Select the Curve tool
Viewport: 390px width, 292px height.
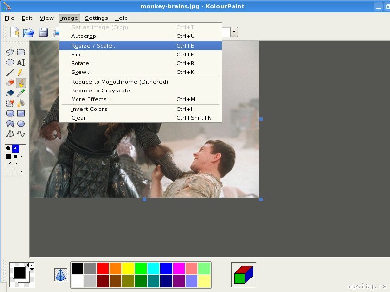point(21,134)
